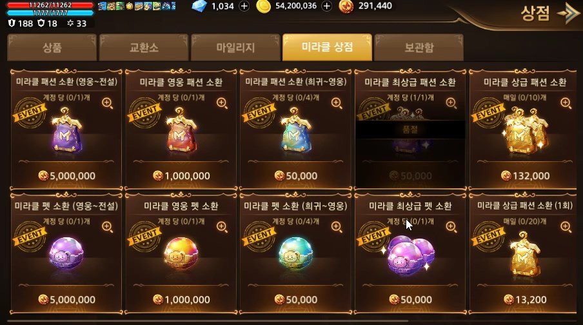
Task: Open magnifier details on 미라클 영웅 패션 소환
Action: coord(222,103)
